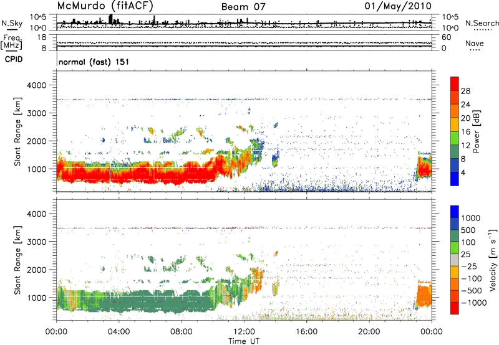Click the '08:00' time axis label
Image resolution: width=499 pixels, height=345 pixels.
pyautogui.click(x=182, y=332)
